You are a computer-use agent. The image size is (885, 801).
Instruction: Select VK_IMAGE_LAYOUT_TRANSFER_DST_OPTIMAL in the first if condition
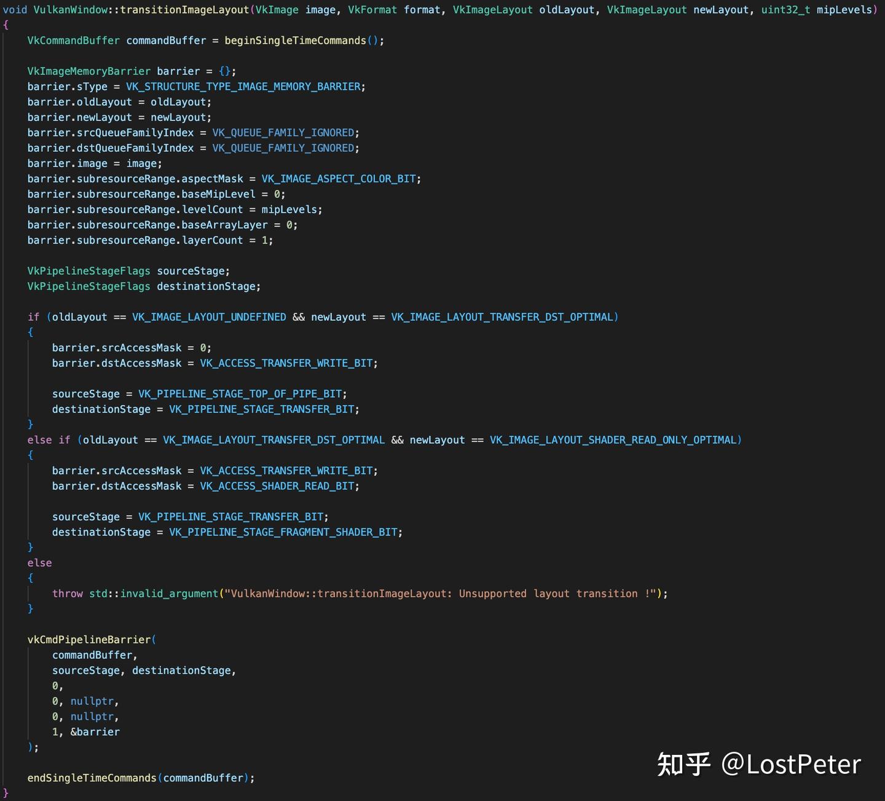tap(504, 317)
